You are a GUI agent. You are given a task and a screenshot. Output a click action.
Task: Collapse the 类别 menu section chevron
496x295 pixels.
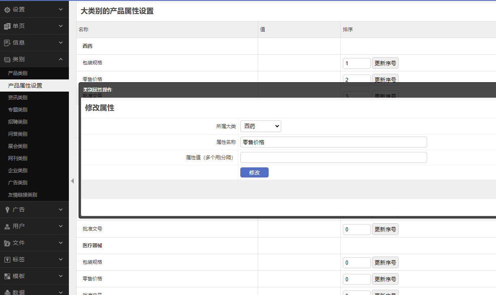coord(61,59)
